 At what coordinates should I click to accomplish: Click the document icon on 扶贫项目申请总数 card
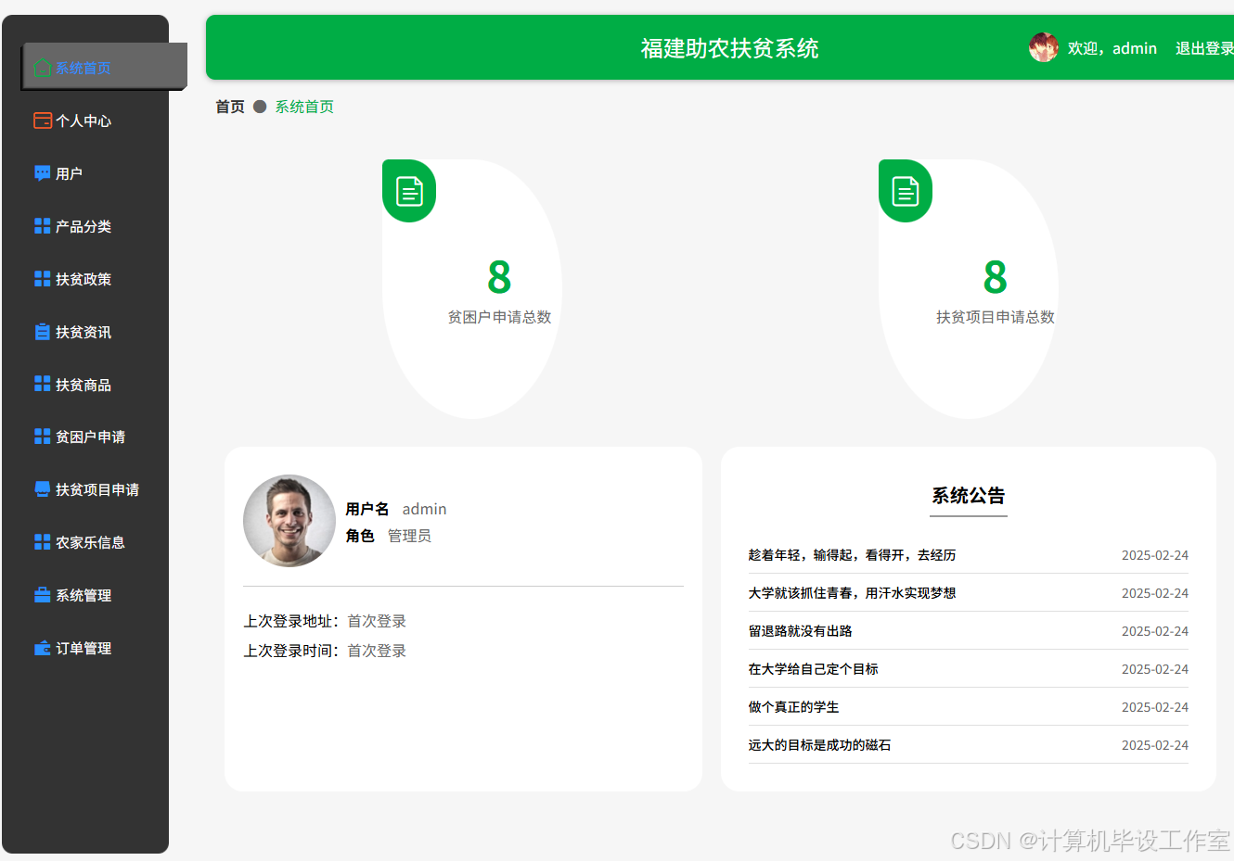(906, 191)
